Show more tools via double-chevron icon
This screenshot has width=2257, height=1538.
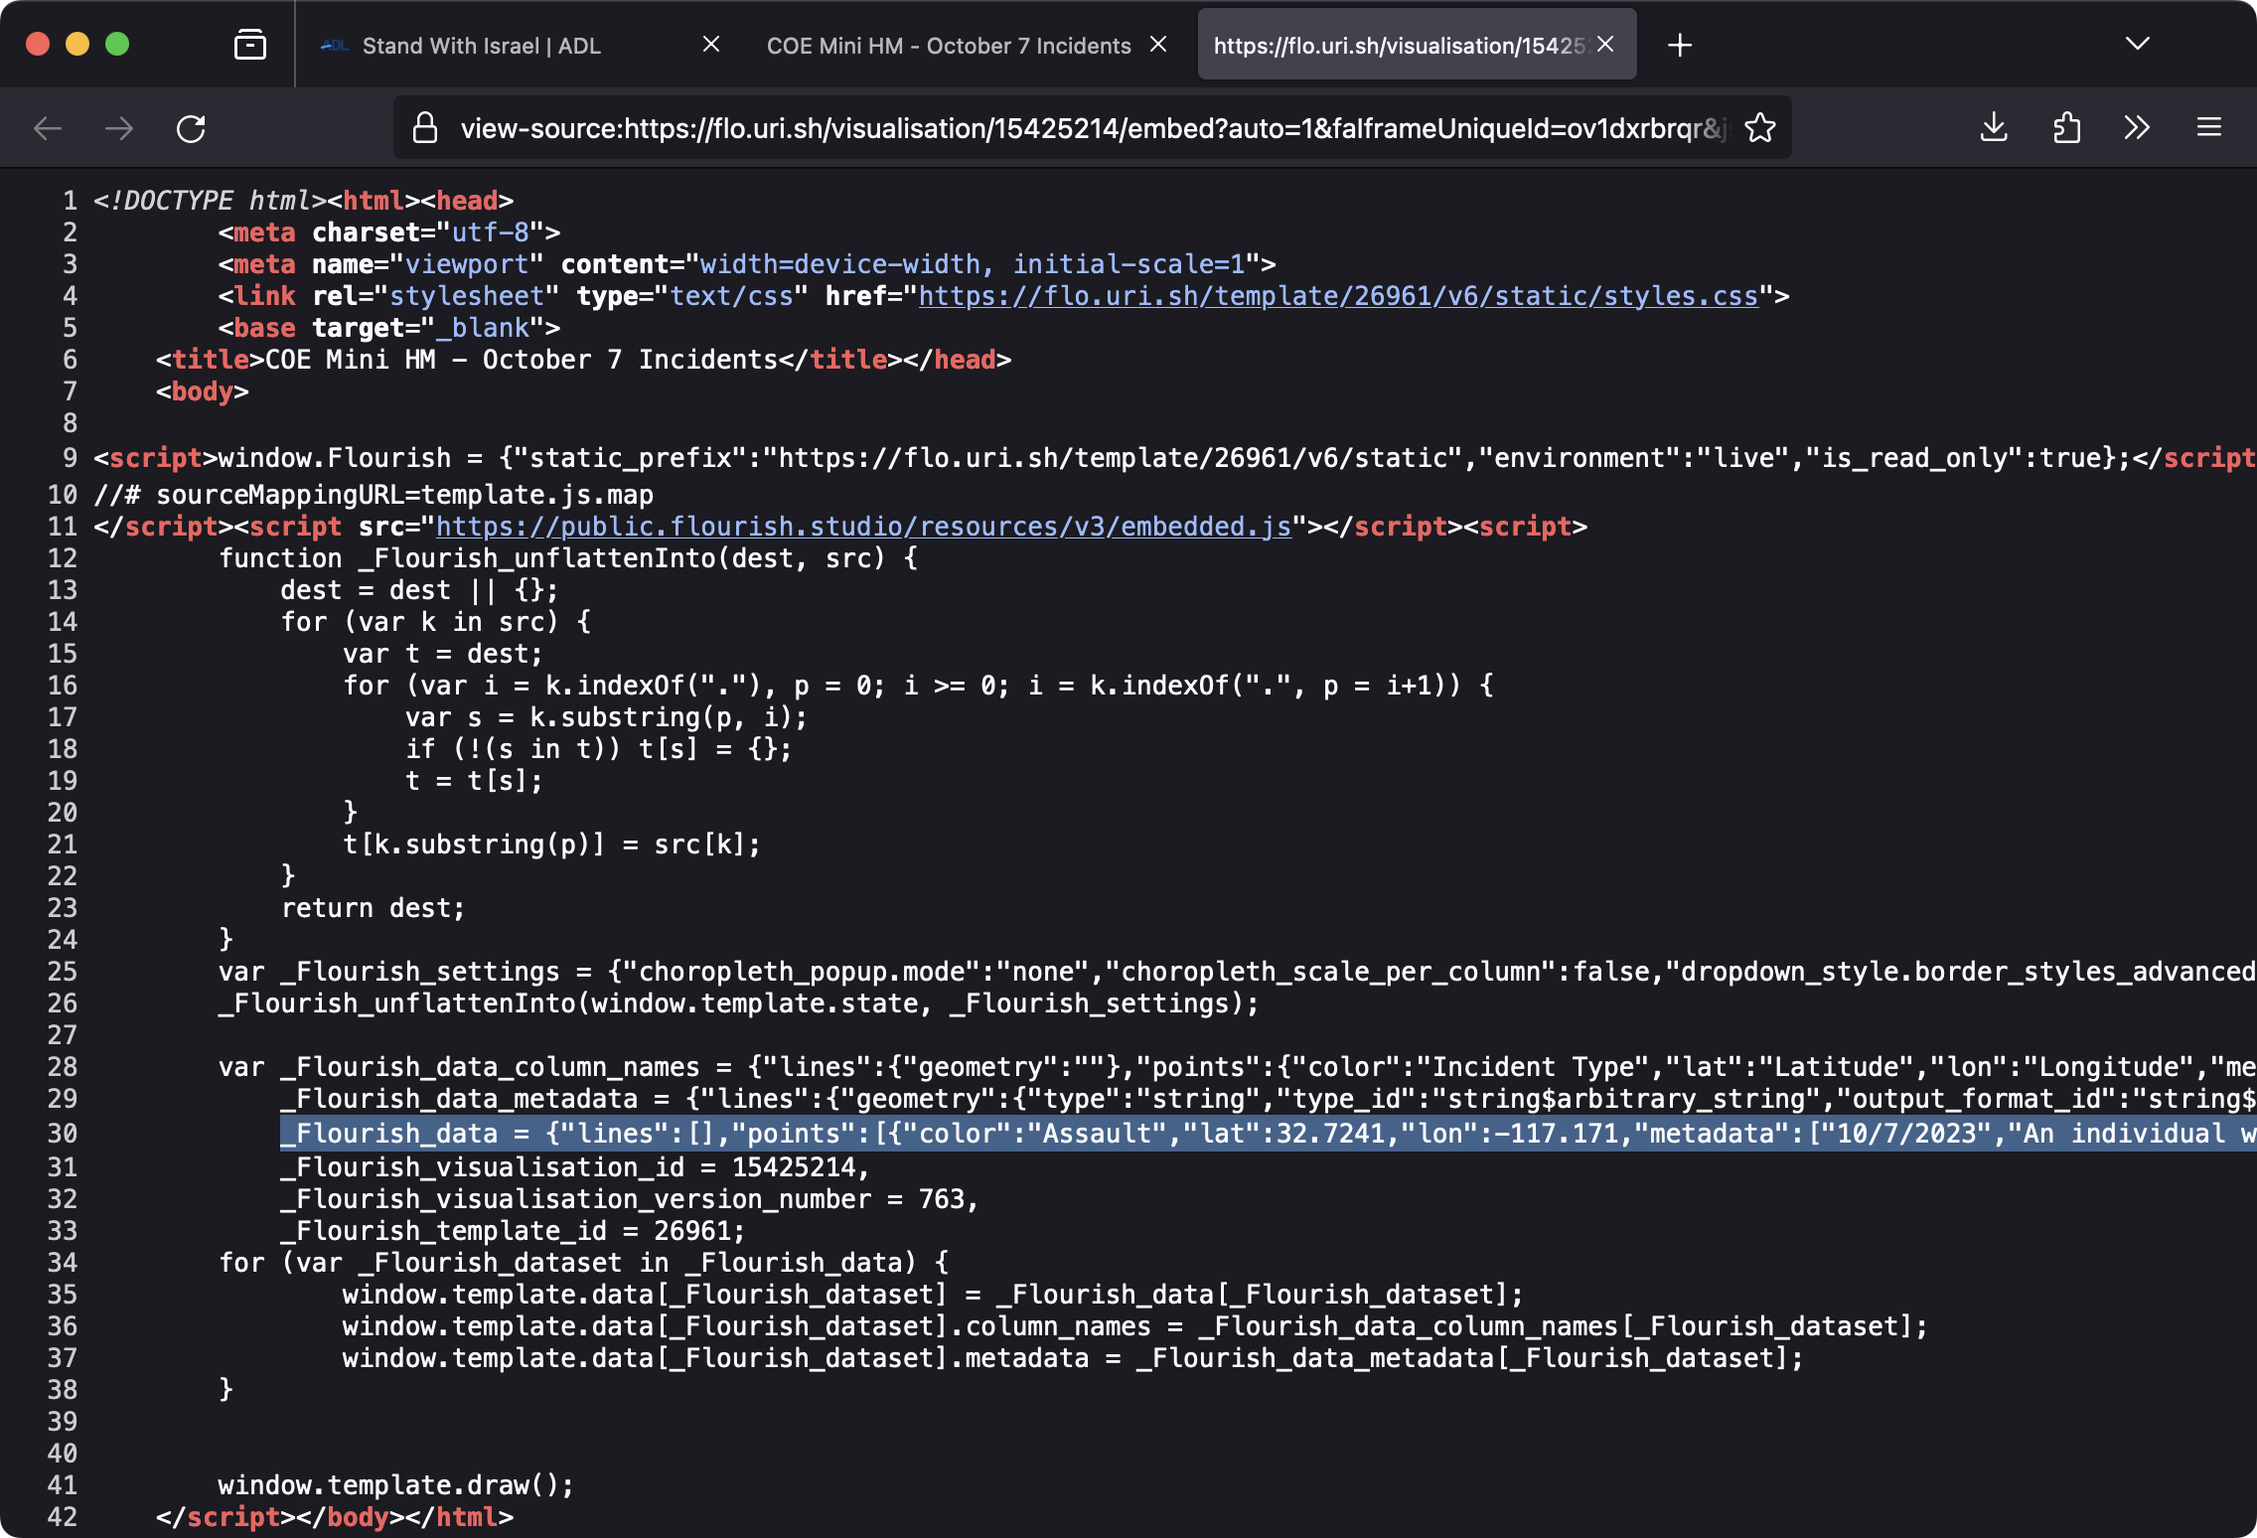pos(2137,128)
